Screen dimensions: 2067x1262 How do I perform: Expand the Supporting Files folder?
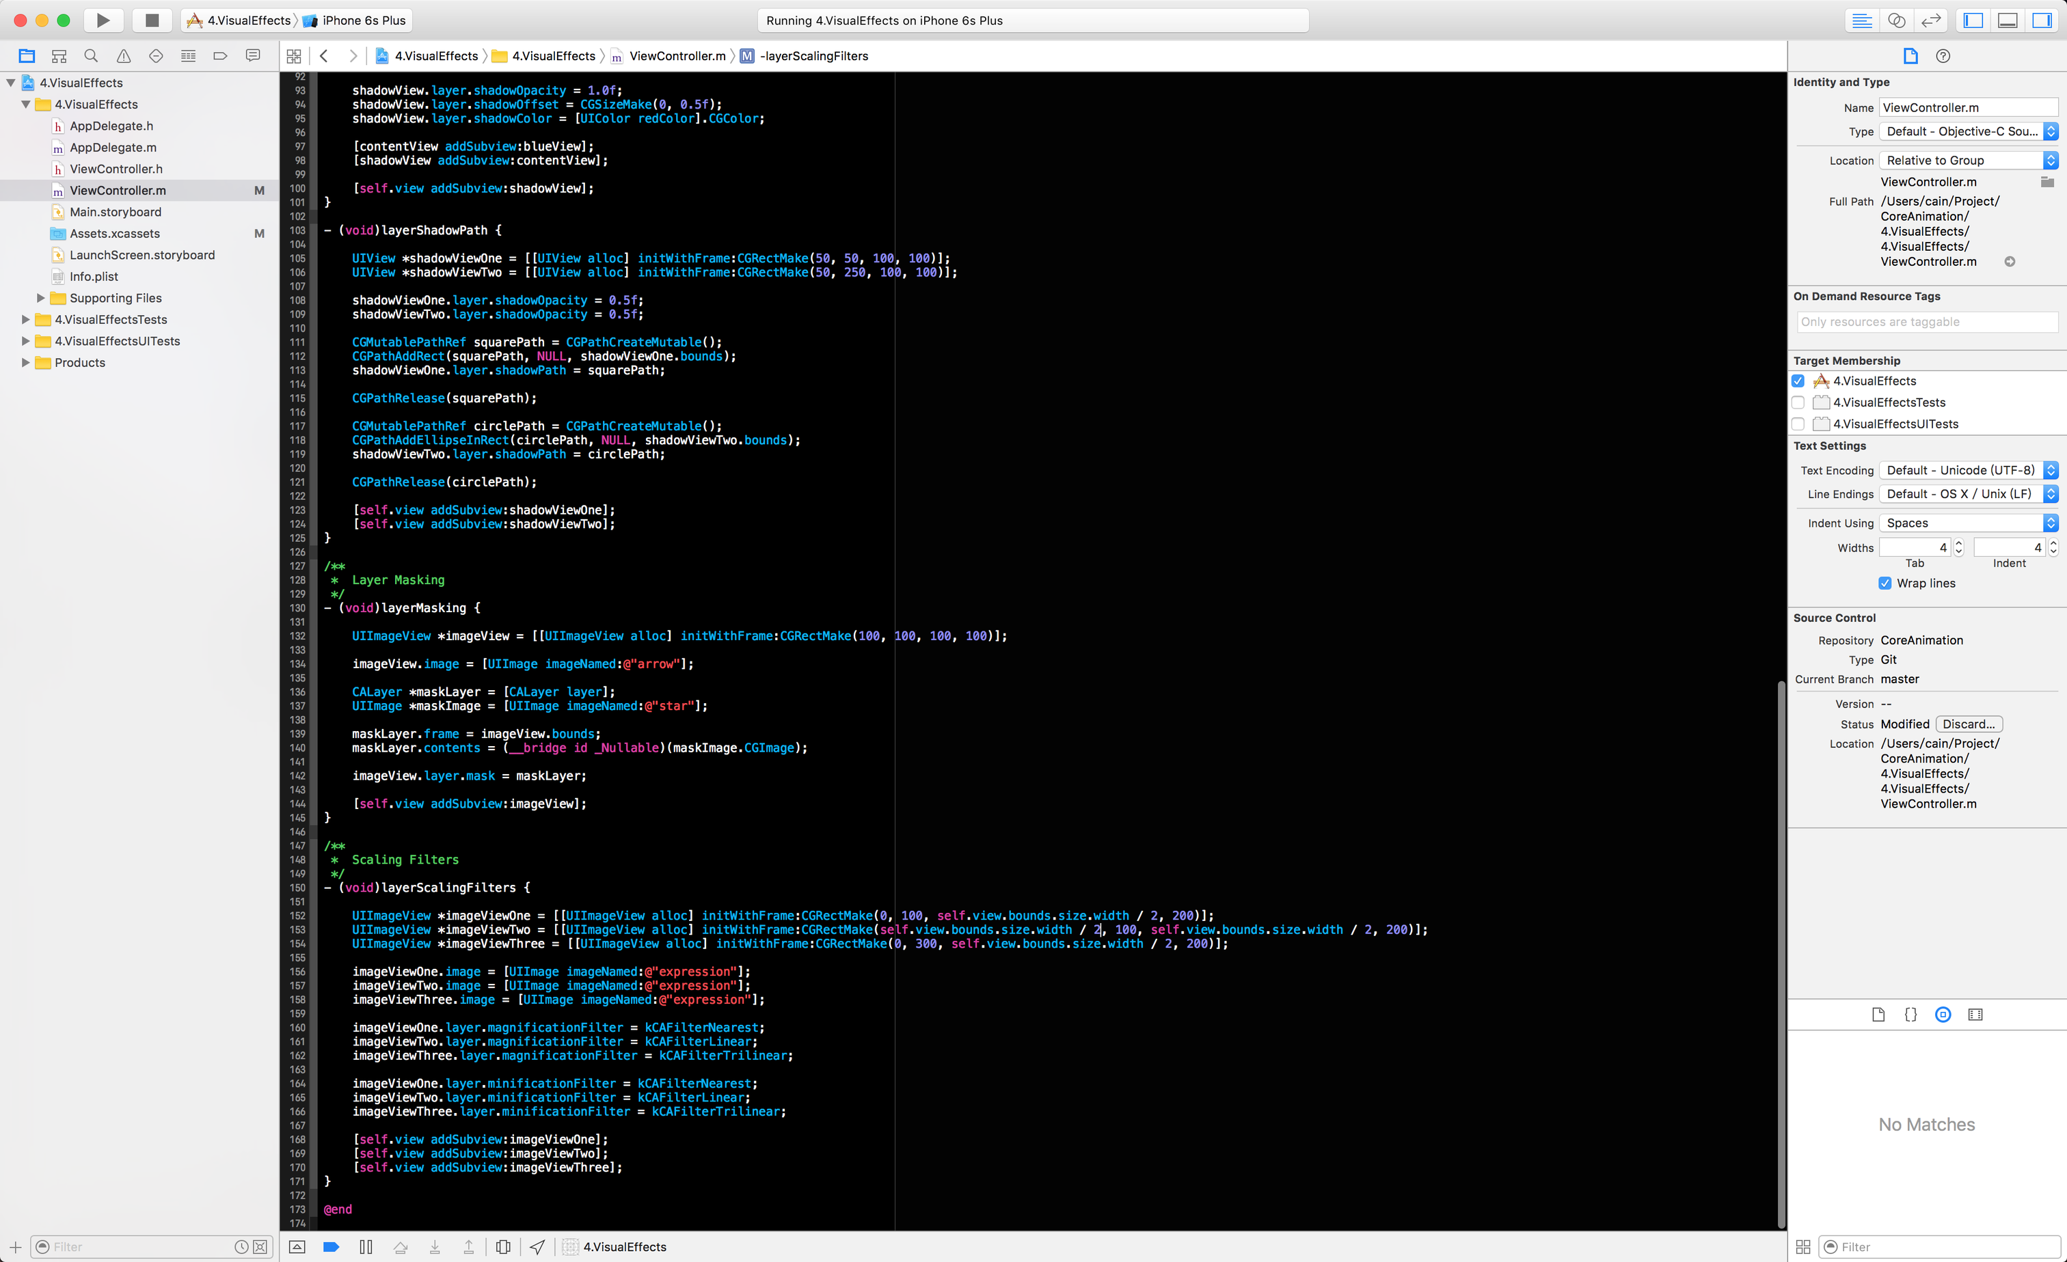tap(40, 298)
